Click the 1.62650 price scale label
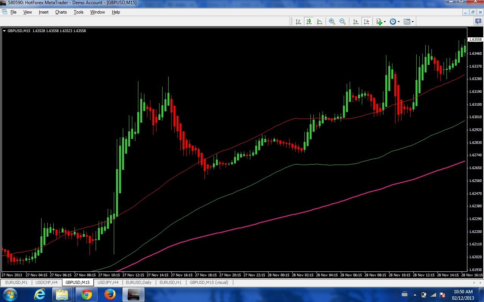 click(475, 168)
